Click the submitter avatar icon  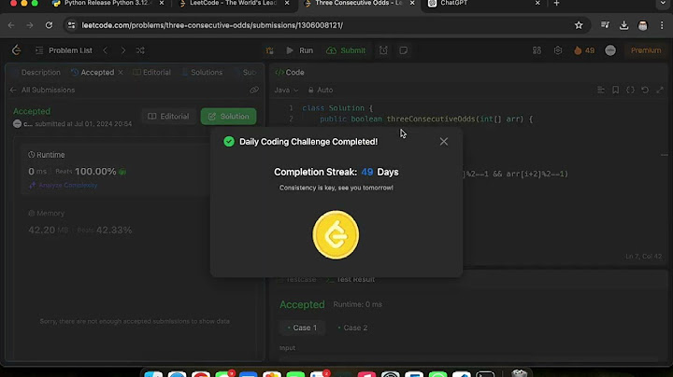tap(17, 124)
